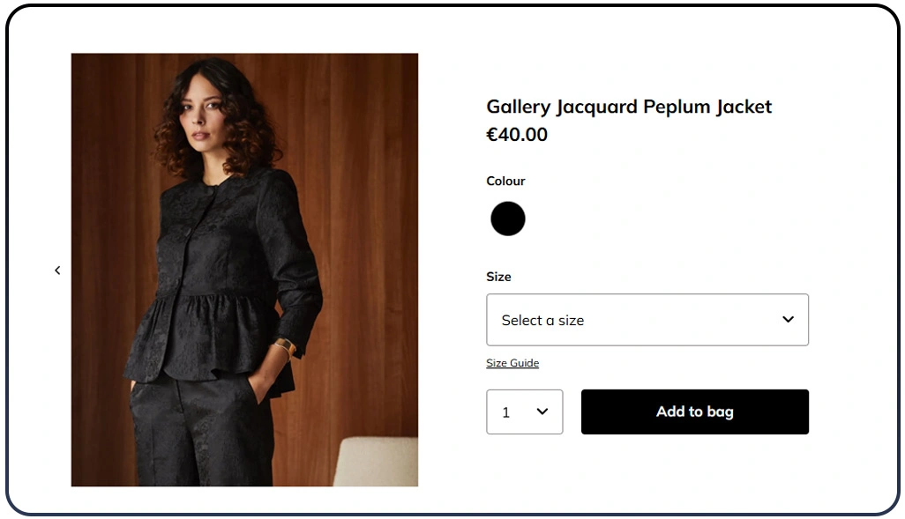905x519 pixels.
Task: Click the gold bracelet in the photo
Action: 286,346
